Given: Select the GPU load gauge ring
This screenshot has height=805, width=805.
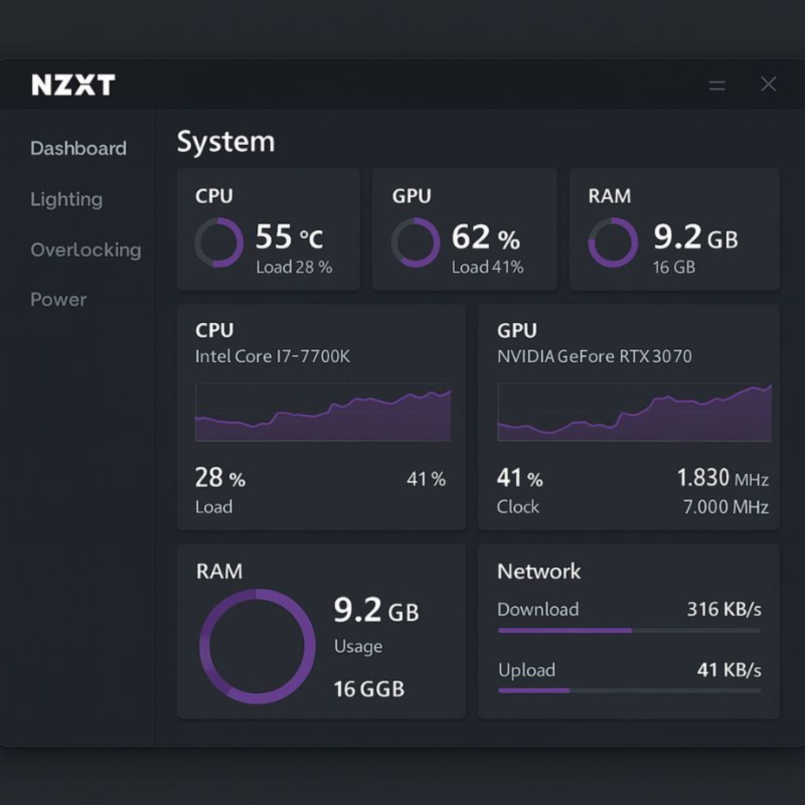Looking at the screenshot, I should [417, 242].
